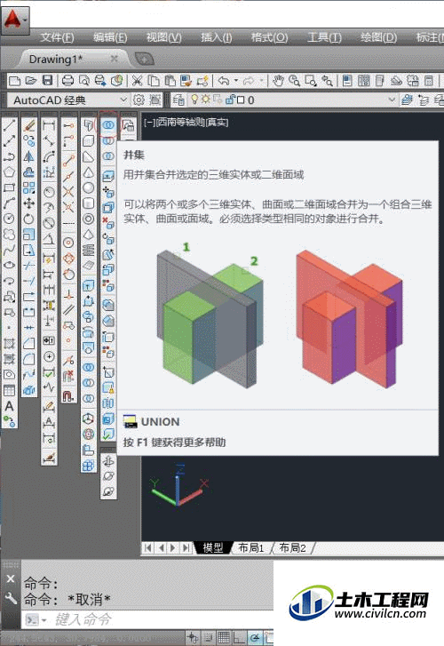The height and width of the screenshot is (646, 444).
Task: Open the Undo history dropdown arrow
Action: pyautogui.click(x=235, y=80)
